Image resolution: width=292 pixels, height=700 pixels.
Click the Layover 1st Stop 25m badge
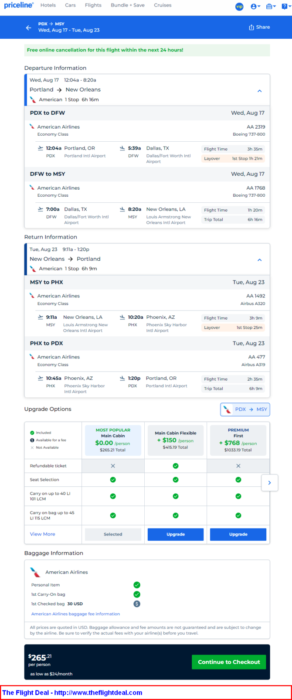[233, 328]
